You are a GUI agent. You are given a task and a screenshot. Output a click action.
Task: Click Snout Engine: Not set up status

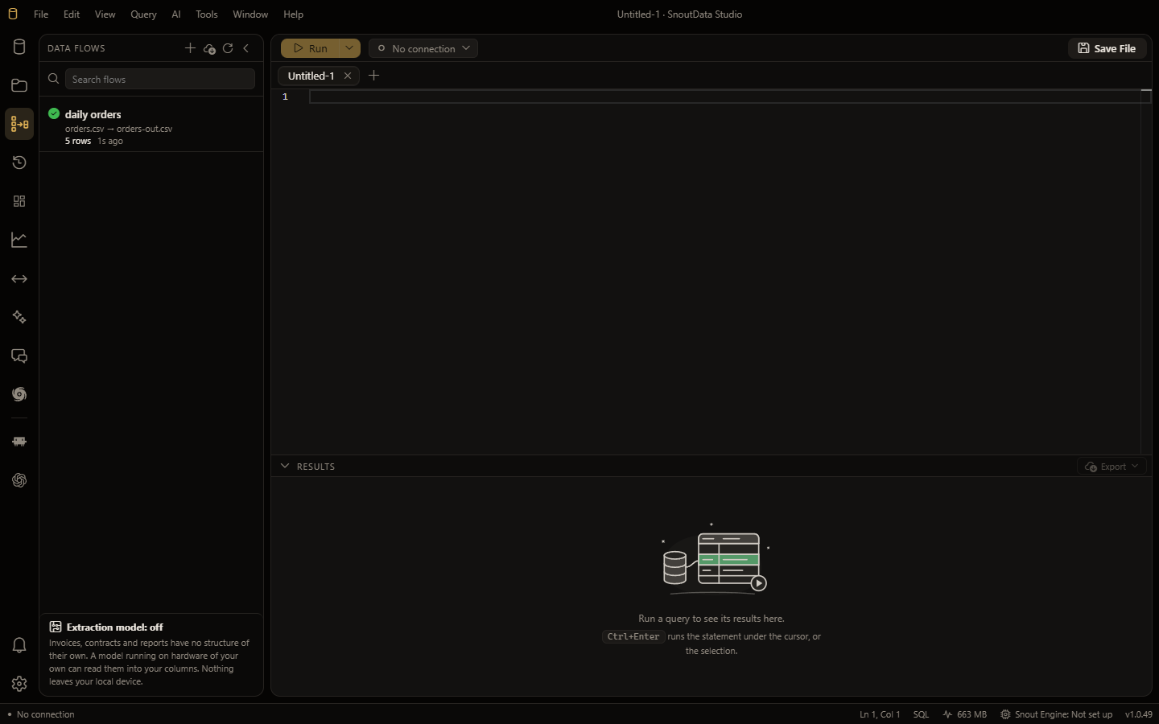coord(1056,714)
